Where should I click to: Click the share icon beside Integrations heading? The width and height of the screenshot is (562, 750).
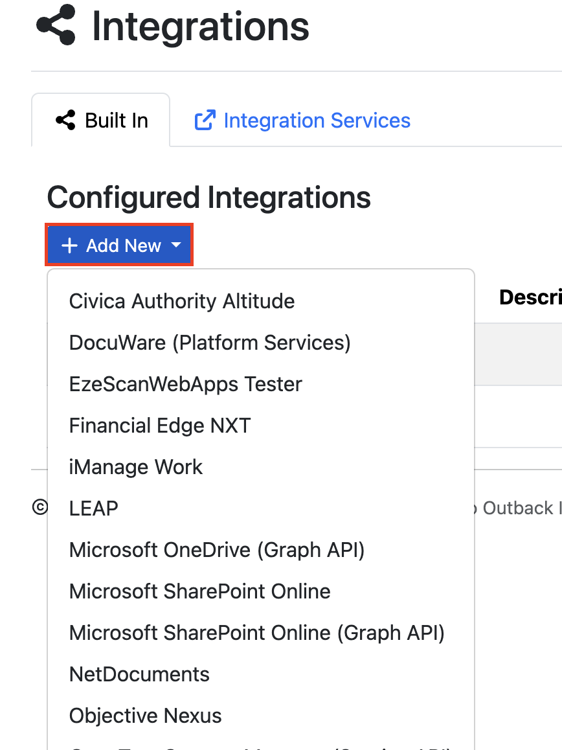56,25
